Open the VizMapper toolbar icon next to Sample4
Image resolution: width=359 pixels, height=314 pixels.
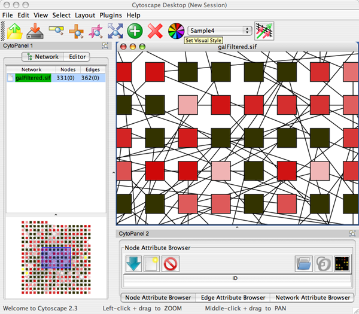point(263,31)
